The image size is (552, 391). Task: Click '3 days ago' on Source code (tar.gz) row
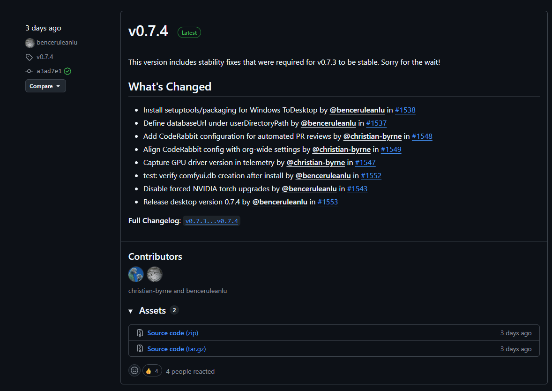coord(516,349)
